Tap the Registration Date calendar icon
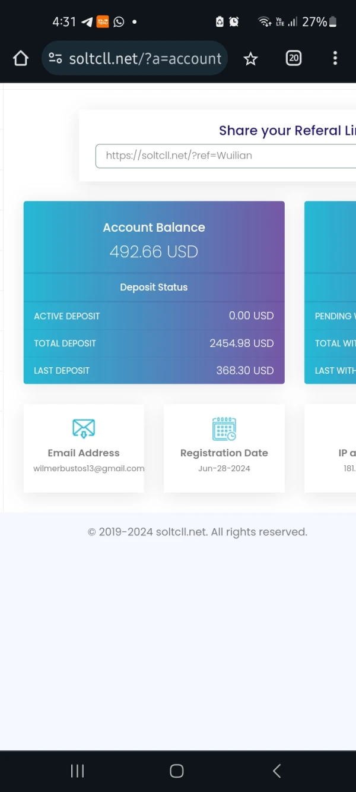This screenshot has height=792, width=356. 224,428
